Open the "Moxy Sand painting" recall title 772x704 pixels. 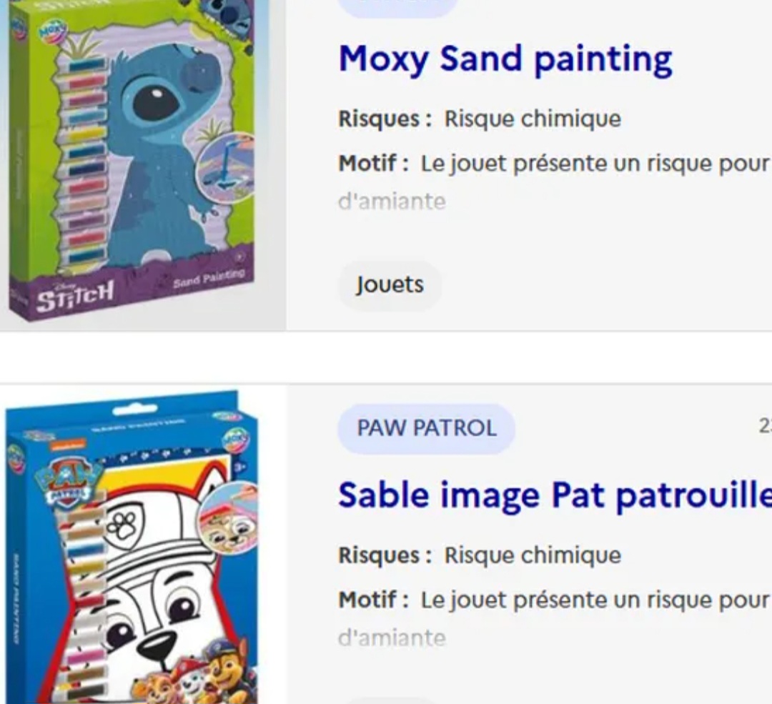(x=505, y=59)
